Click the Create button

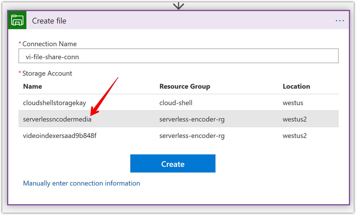[x=173, y=163]
